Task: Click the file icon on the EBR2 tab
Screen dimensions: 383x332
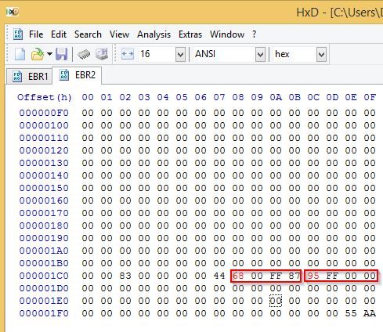Action: pyautogui.click(x=64, y=75)
